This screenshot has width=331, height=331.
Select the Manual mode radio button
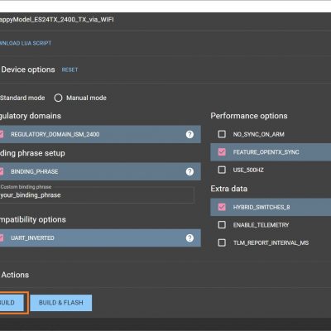58,98
